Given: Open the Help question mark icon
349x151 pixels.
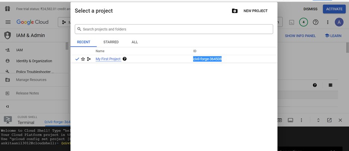Looking at the screenshot, I should point(315,22).
